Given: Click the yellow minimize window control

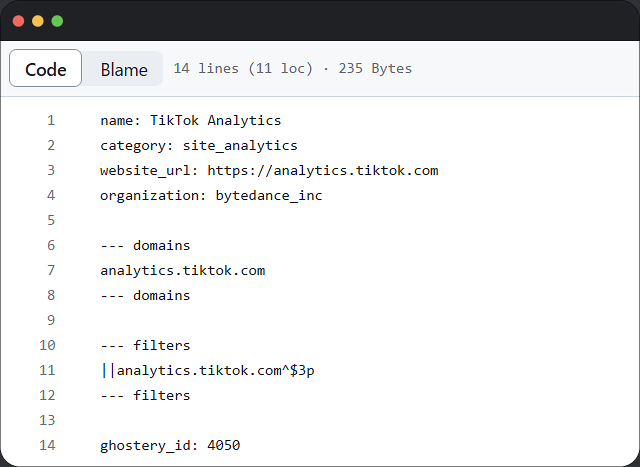Looking at the screenshot, I should (x=38, y=20).
